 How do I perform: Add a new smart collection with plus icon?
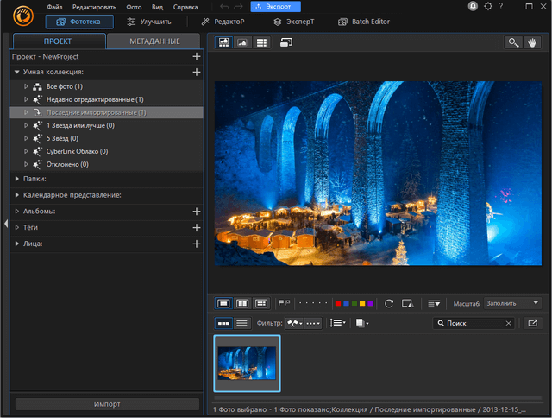[x=197, y=72]
